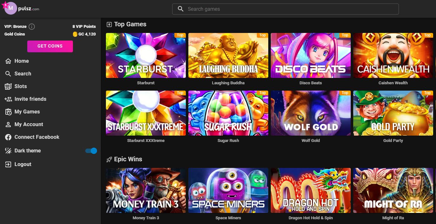The width and height of the screenshot is (436, 224).
Task: Open the Sugar Rush game thumbnail
Action: click(228, 113)
